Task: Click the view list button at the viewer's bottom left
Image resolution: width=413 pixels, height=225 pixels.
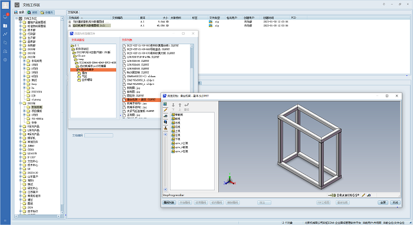Action: [169, 203]
